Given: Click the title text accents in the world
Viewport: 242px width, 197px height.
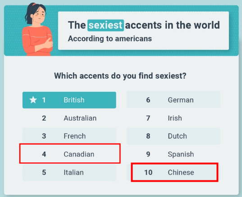Looking at the screenshot, I should (x=173, y=25).
